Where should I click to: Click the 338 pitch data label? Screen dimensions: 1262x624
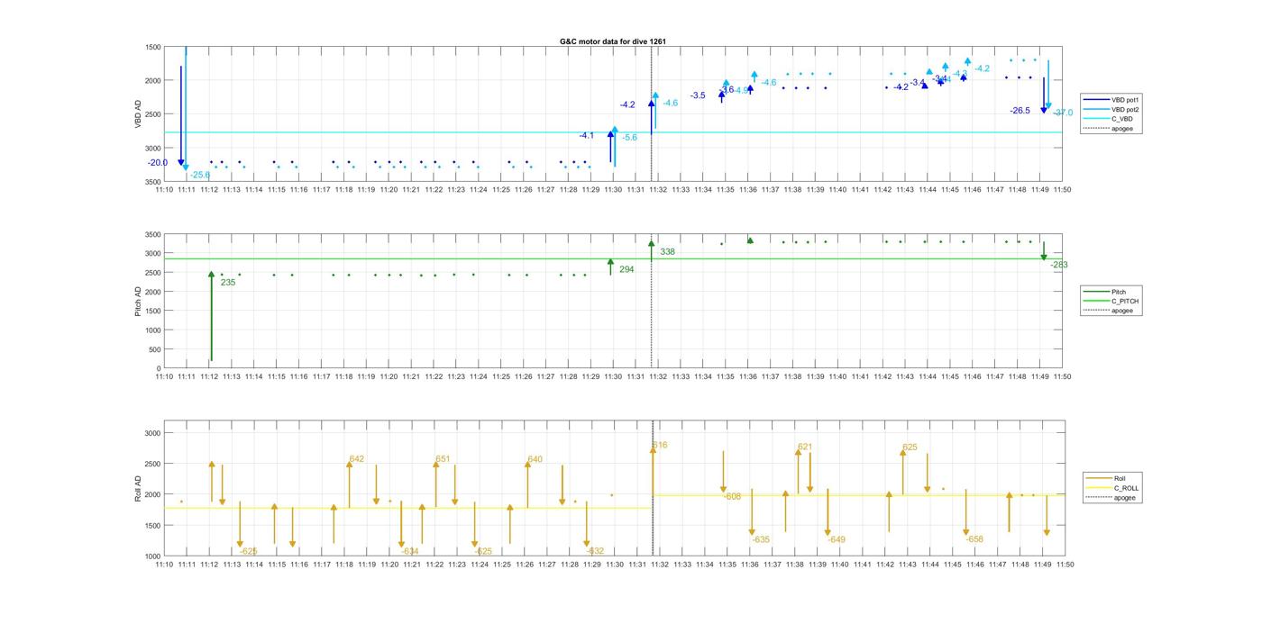[x=667, y=252]
